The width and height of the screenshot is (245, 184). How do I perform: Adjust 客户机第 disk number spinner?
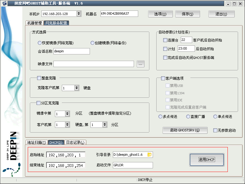(x=67, y=124)
